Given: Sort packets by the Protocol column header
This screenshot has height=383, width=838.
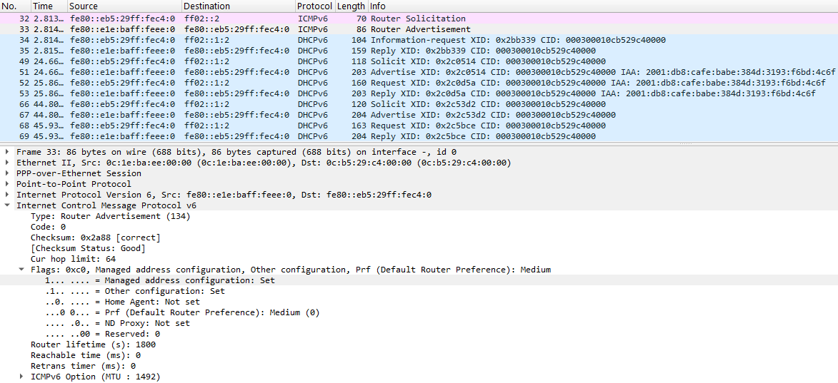Looking at the screenshot, I should 315,6.
